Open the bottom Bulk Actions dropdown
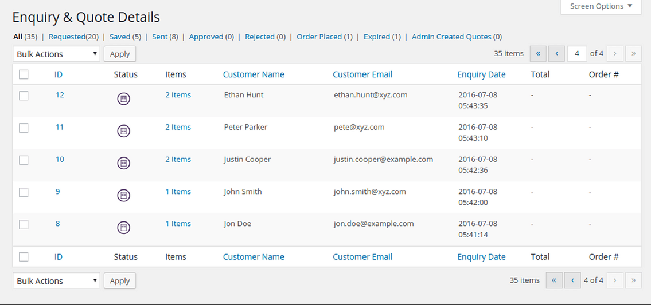The width and height of the screenshot is (651, 305). point(56,281)
